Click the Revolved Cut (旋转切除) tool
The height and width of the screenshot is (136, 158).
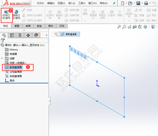59,15
